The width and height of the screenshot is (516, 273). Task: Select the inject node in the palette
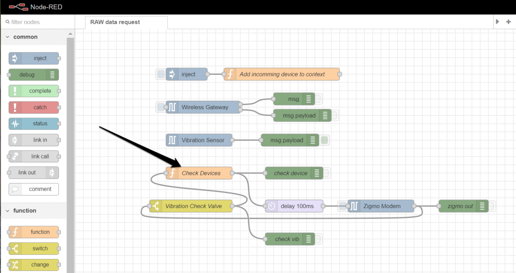(34, 58)
